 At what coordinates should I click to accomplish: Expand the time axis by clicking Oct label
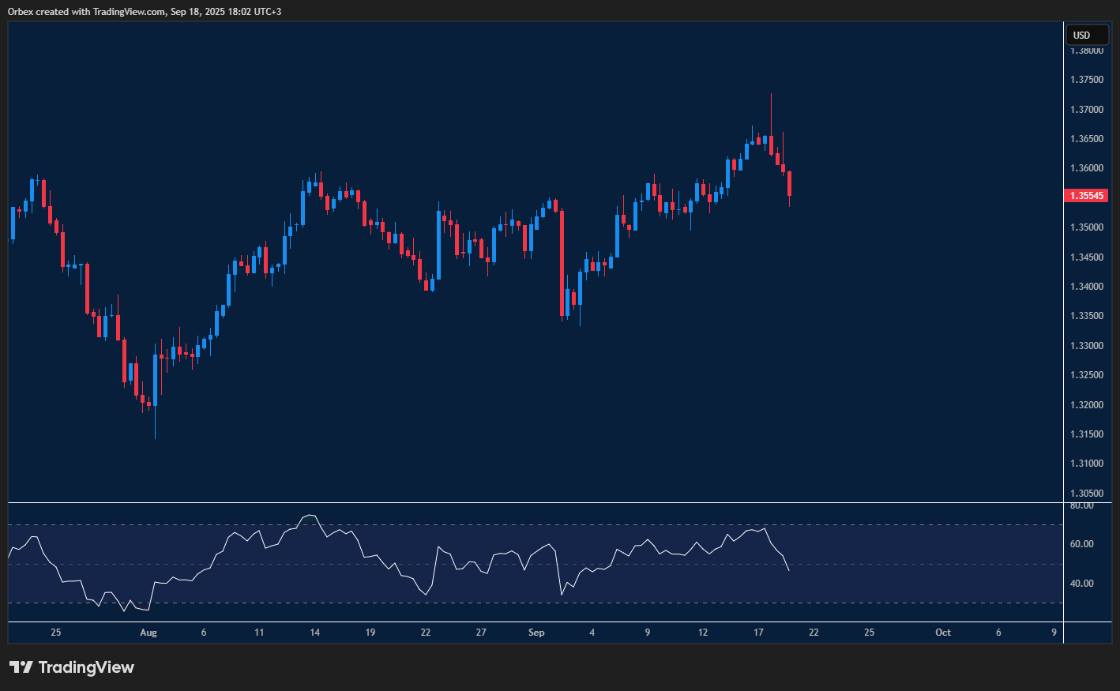943,633
